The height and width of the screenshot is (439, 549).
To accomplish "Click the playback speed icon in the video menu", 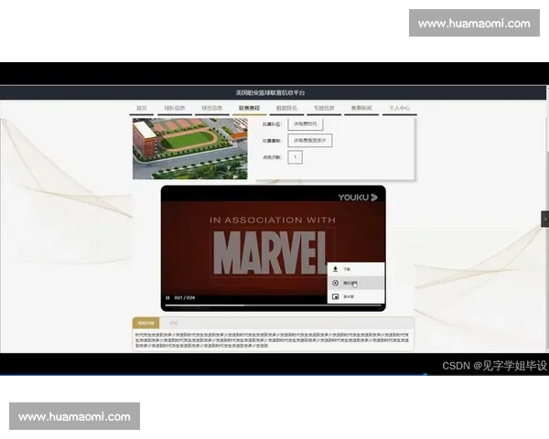I will click(336, 283).
